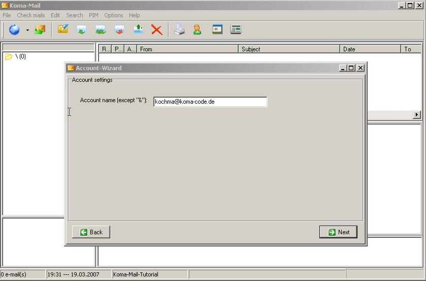Click the printer icon
The height and width of the screenshot is (281, 426).
(180, 29)
